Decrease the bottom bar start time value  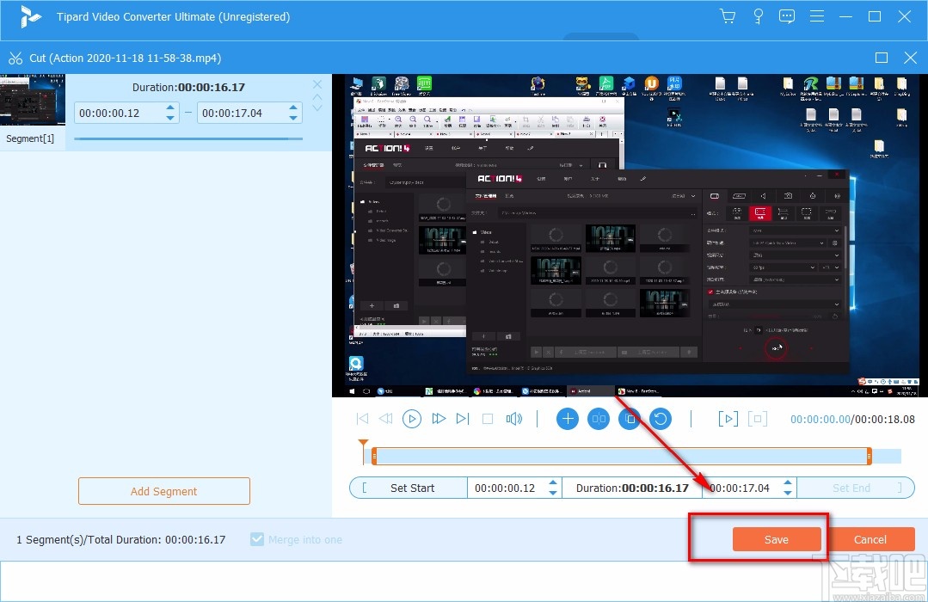pos(553,493)
